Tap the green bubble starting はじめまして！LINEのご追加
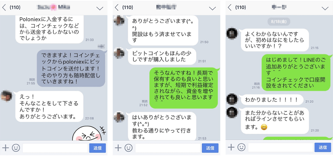 [x=296, y=73]
